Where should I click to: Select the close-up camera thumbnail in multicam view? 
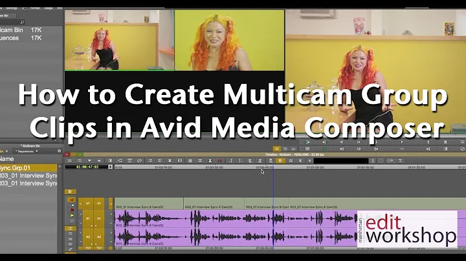(229, 40)
